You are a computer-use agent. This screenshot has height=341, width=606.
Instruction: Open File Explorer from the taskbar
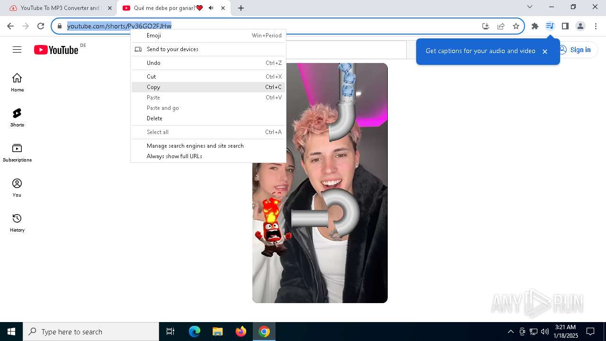[217, 332]
